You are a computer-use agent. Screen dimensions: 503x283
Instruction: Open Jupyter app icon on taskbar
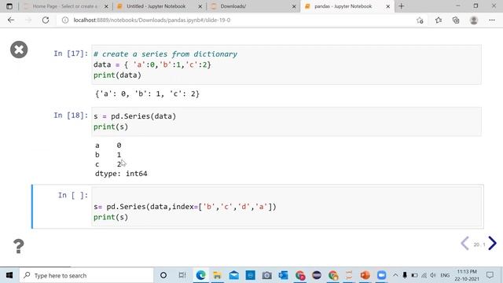349,275
